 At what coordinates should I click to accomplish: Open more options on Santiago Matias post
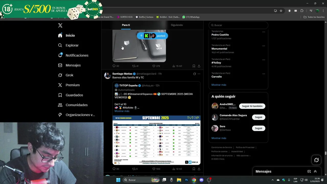point(199,74)
